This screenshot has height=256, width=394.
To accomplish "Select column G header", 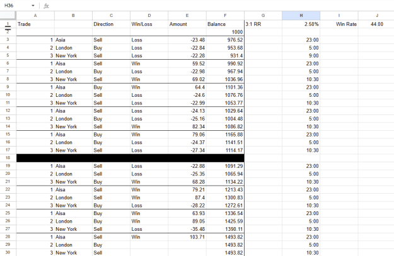I will pyautogui.click(x=263, y=16).
